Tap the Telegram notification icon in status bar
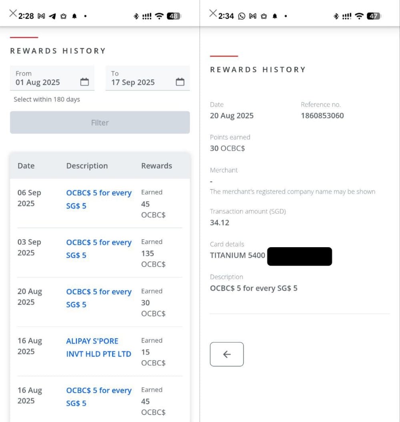This screenshot has height=422, width=400. pos(52,16)
